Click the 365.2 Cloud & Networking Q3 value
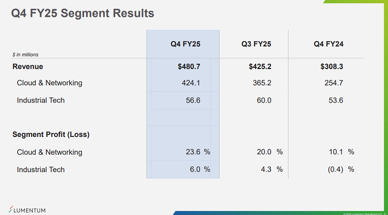The image size is (388, 215). [262, 83]
